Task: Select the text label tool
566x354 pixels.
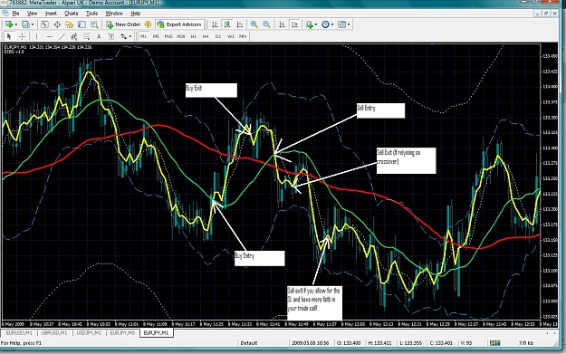Action: 111,36
